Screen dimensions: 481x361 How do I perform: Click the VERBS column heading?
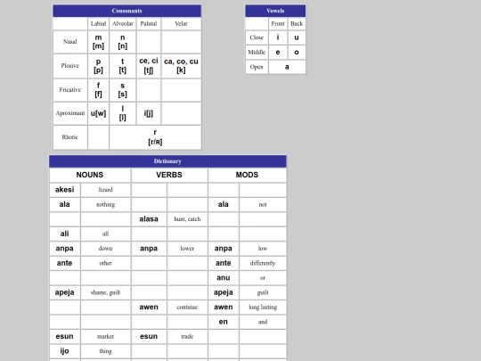(x=169, y=175)
